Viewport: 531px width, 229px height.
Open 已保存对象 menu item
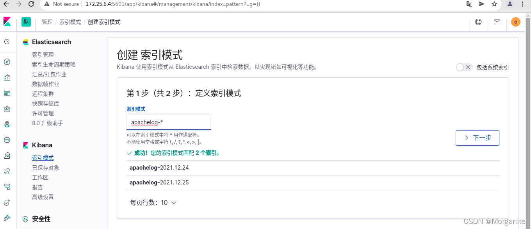click(x=46, y=168)
